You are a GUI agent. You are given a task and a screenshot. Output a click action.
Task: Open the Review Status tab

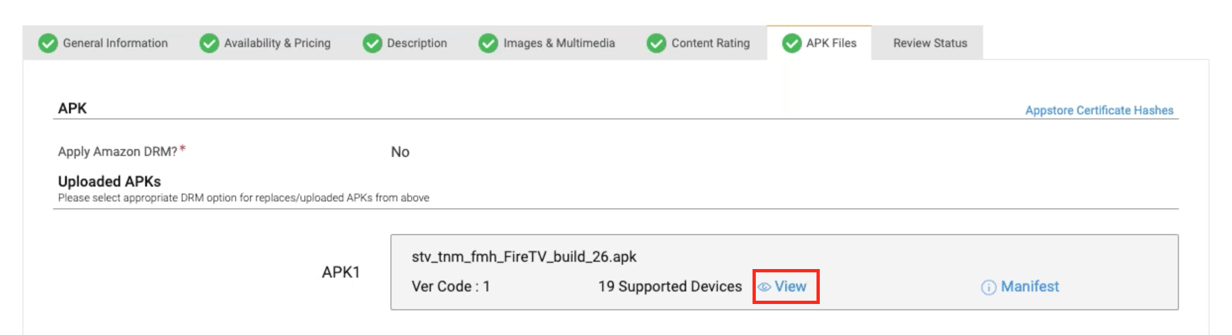930,43
